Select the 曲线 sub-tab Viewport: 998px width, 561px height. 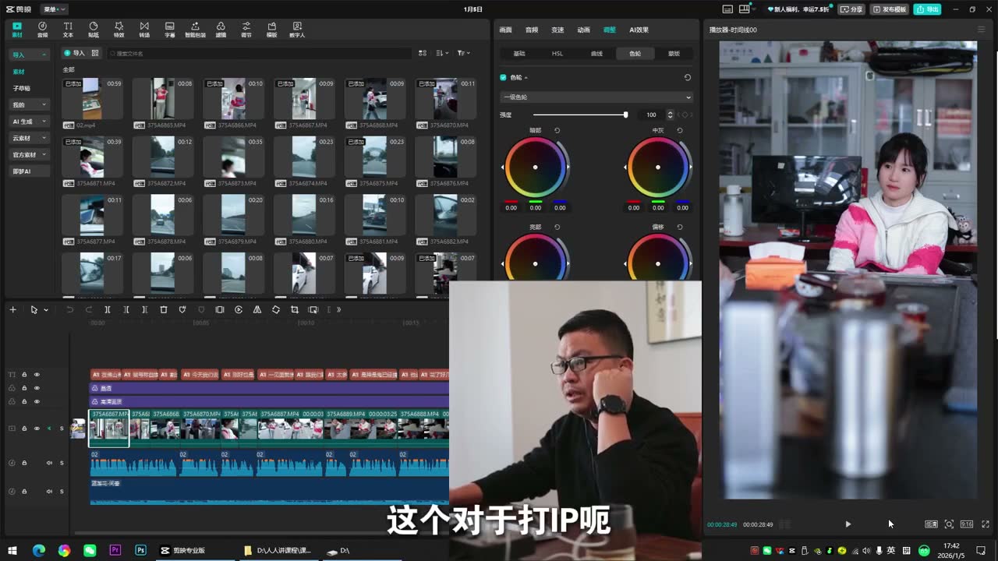coord(596,54)
